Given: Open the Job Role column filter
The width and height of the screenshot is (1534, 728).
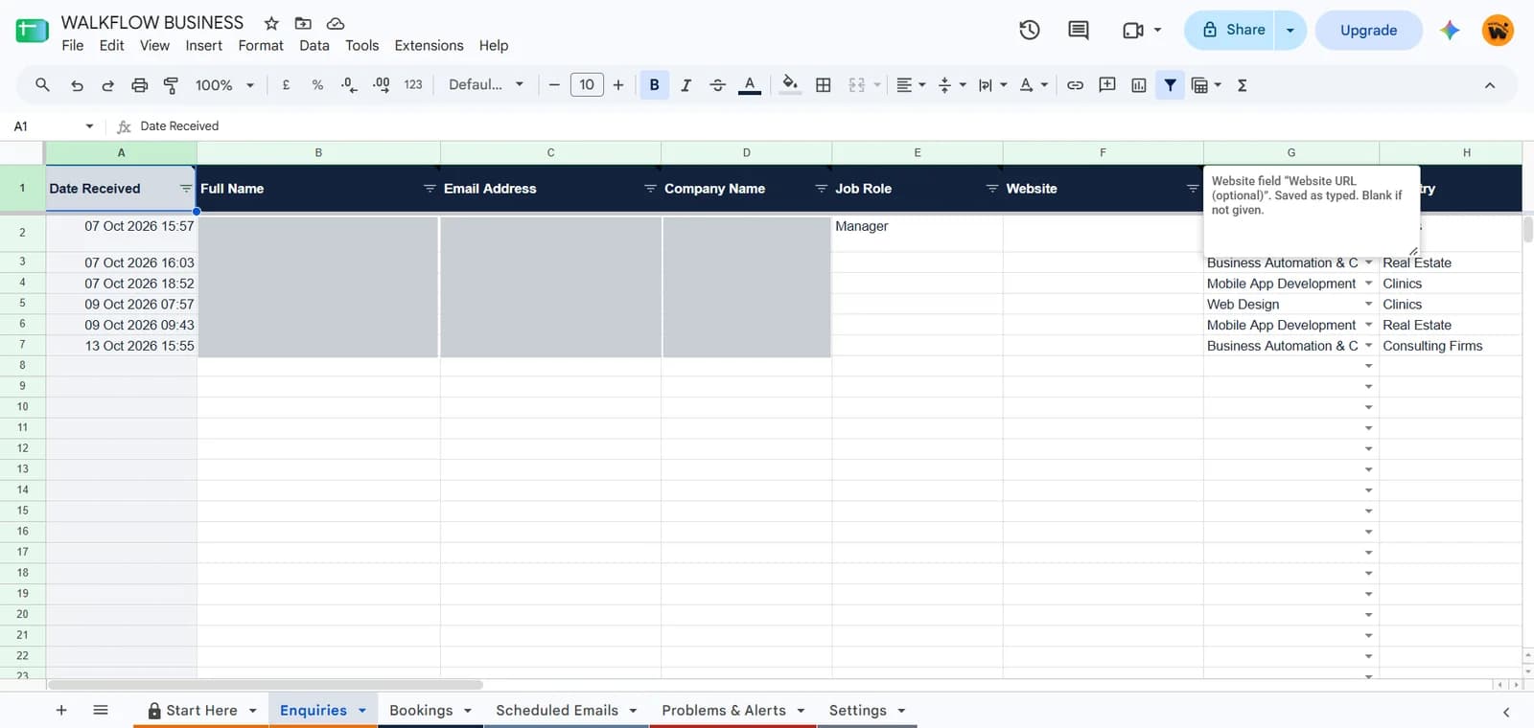Looking at the screenshot, I should (x=992, y=189).
